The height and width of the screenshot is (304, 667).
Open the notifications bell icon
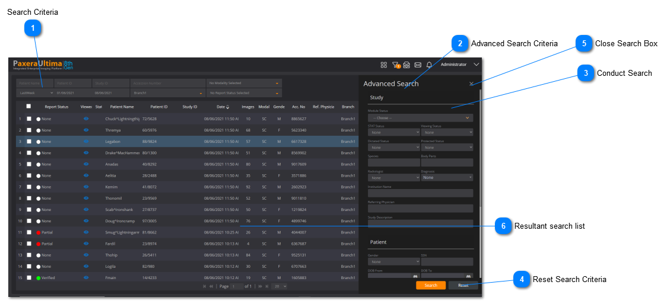point(429,65)
